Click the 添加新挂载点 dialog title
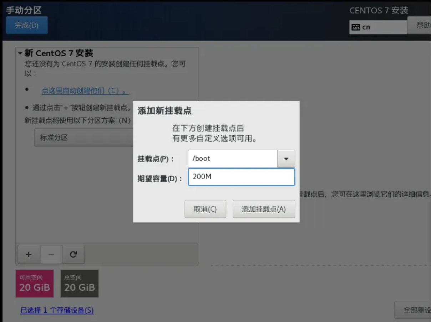This screenshot has width=431, height=322. click(164, 111)
